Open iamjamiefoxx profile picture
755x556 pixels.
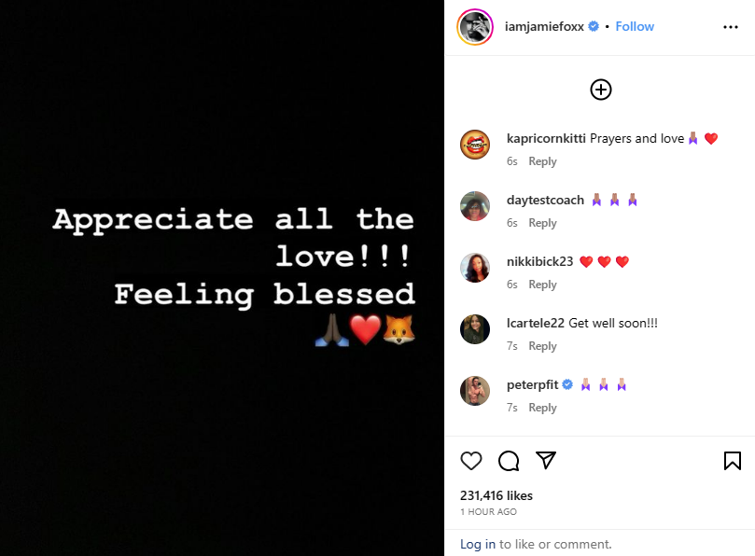pos(475,27)
